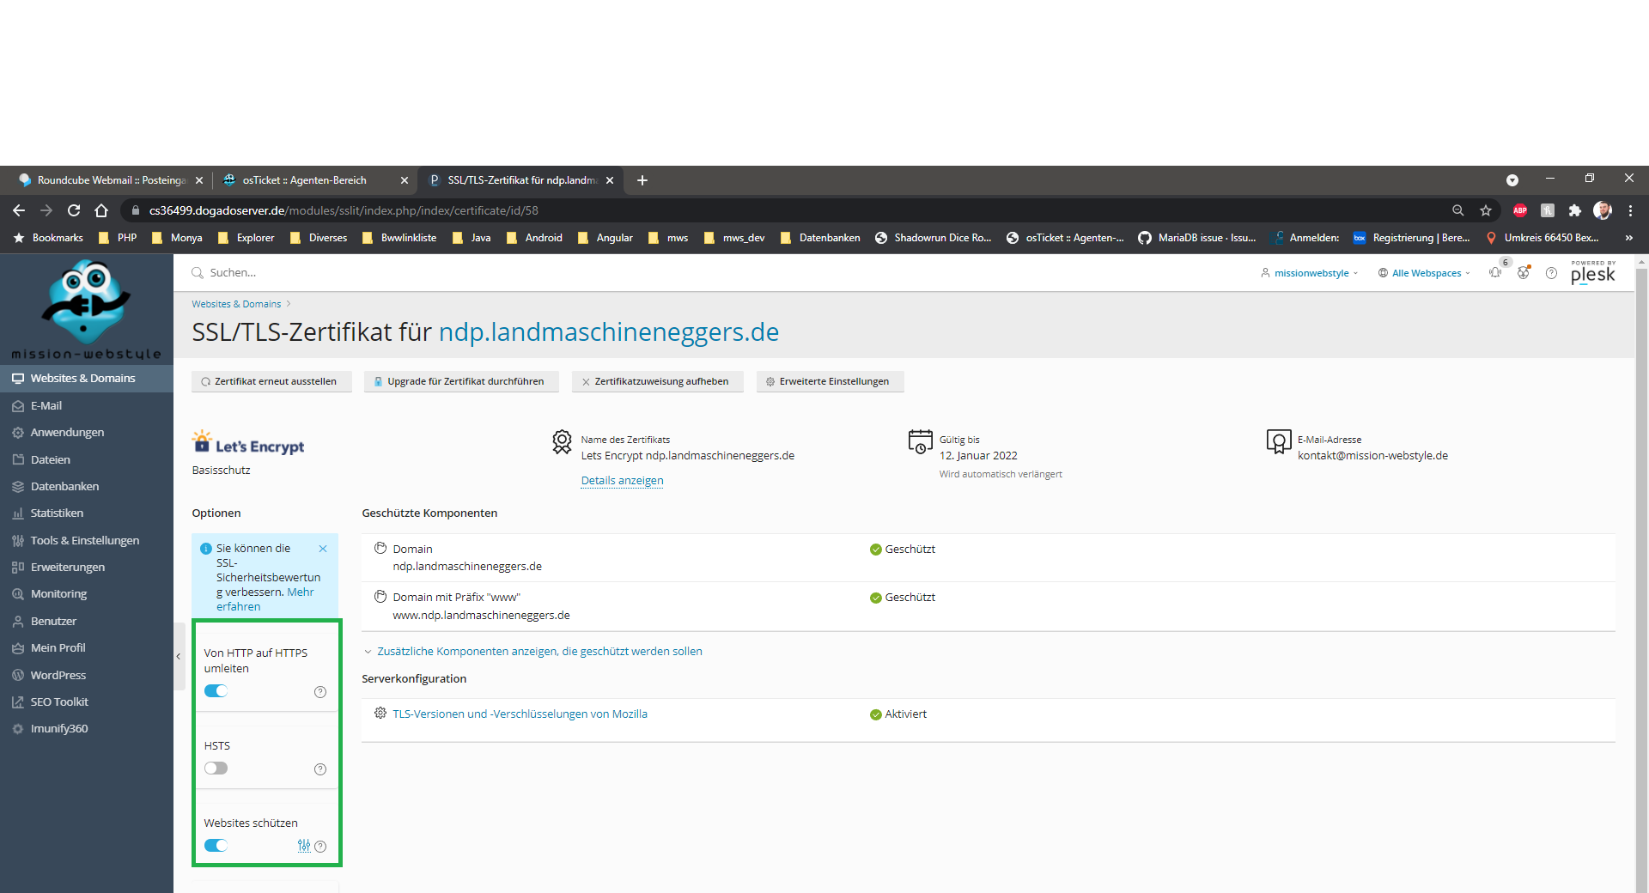Bookmark this page with star icon
This screenshot has width=1649, height=893.
[x=1486, y=210]
